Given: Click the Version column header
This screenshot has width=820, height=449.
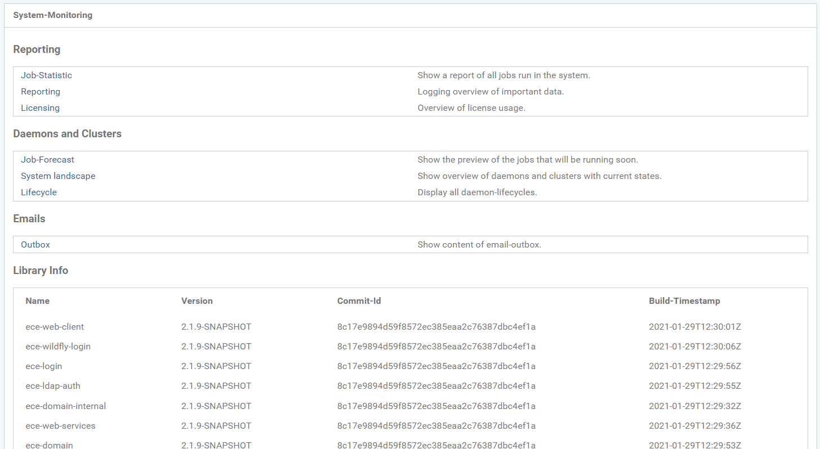Looking at the screenshot, I should tap(197, 301).
